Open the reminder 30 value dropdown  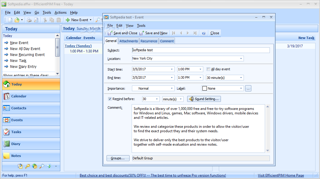point(157,99)
